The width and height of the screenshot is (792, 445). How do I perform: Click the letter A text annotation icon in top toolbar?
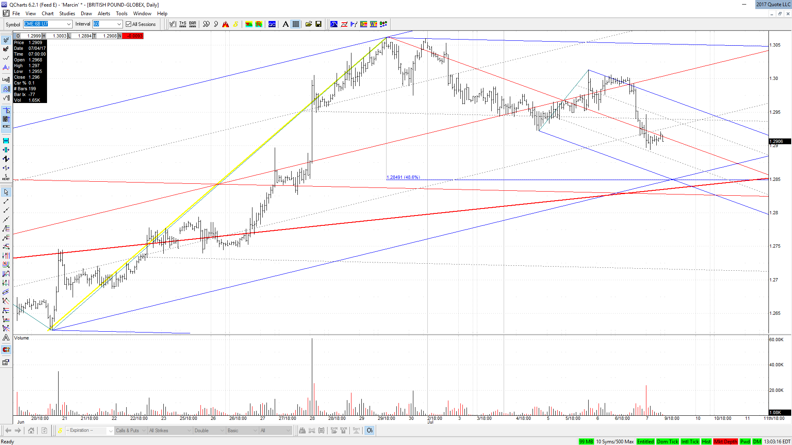tap(285, 24)
